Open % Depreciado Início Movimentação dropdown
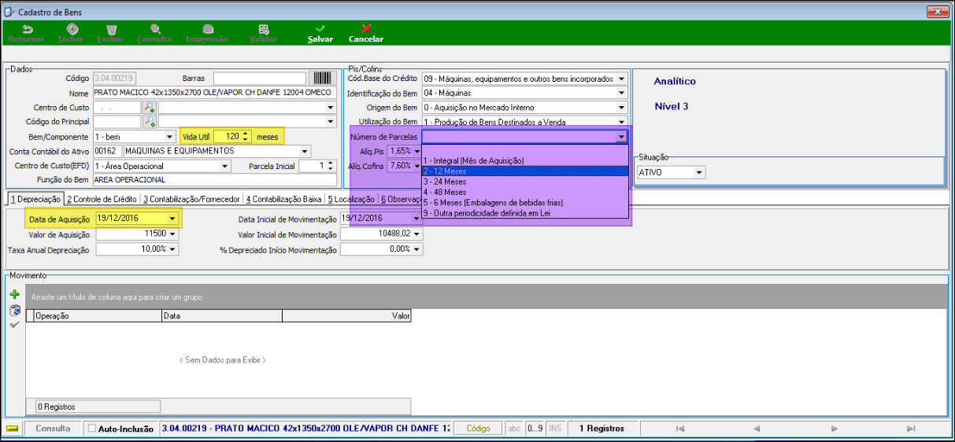The width and height of the screenshot is (955, 442). (x=417, y=249)
